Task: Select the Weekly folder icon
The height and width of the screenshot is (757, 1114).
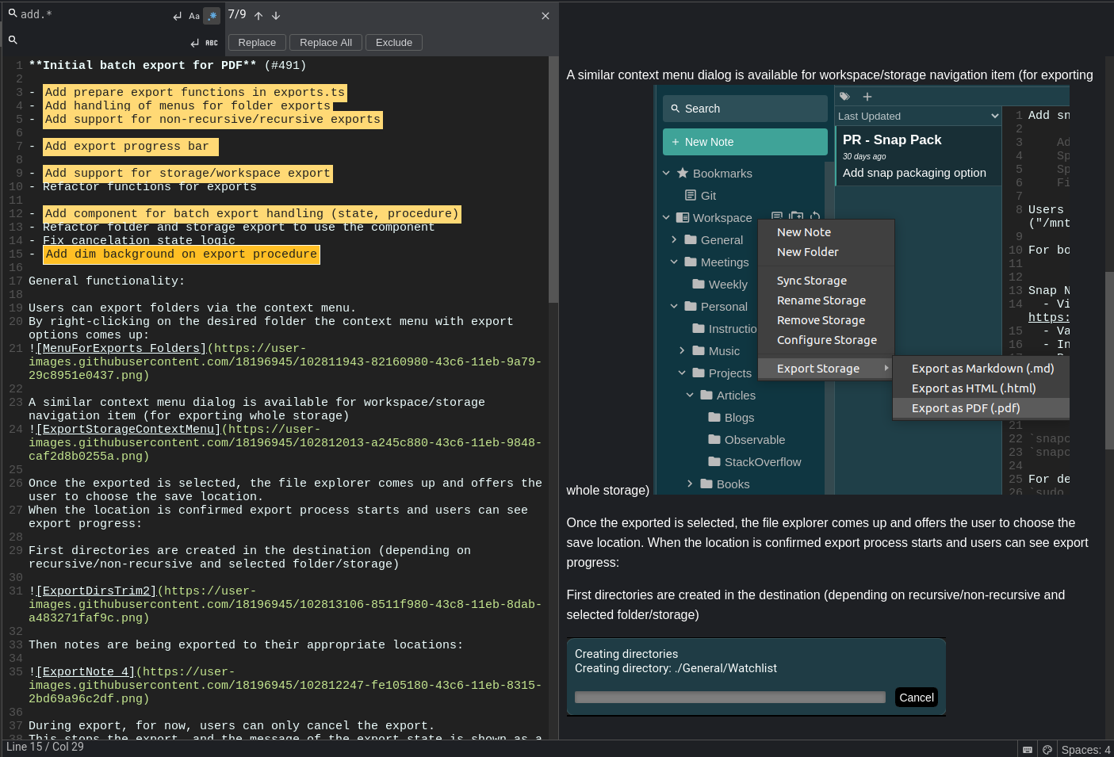Action: 699,284
